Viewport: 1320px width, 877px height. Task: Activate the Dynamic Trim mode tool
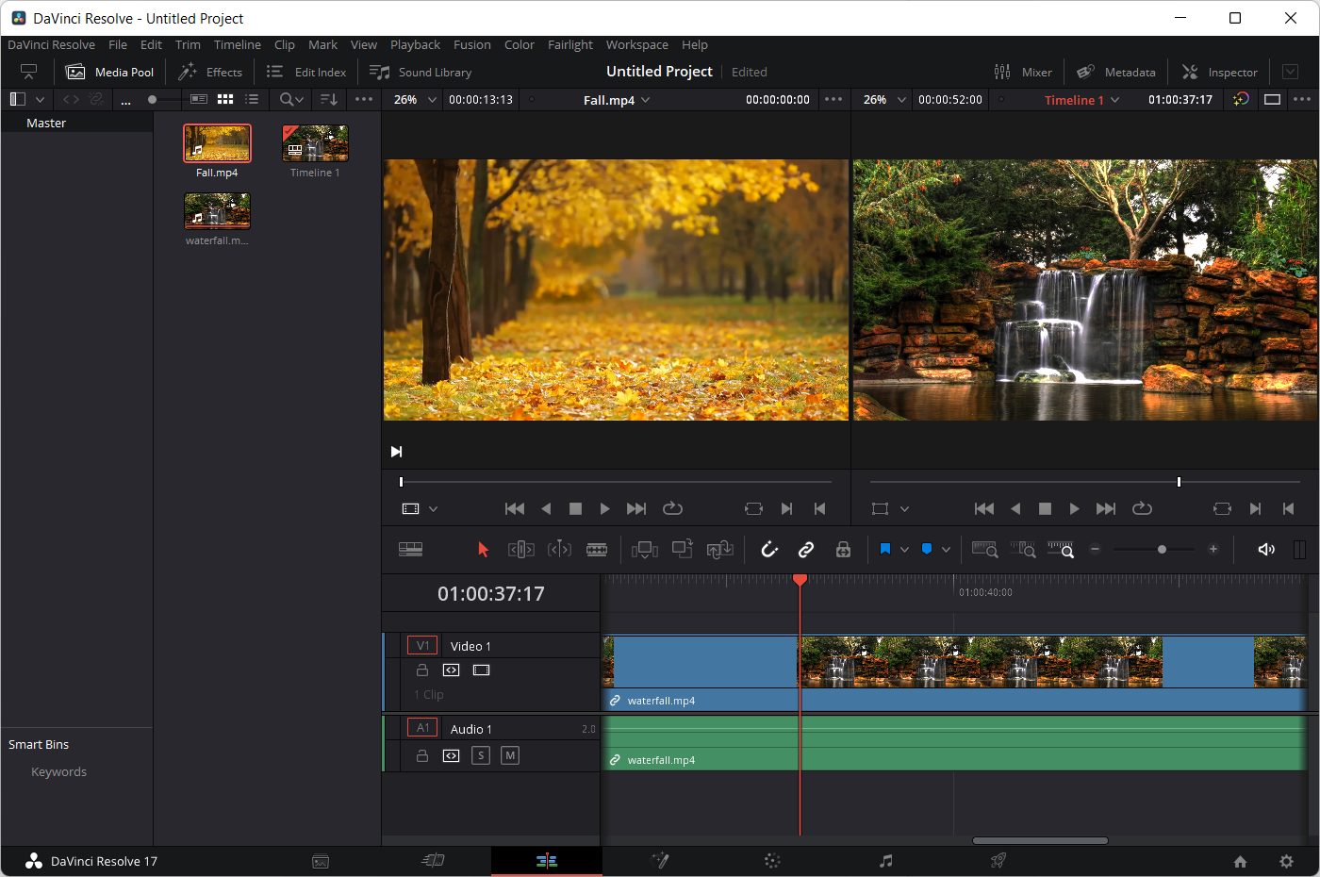[559, 550]
